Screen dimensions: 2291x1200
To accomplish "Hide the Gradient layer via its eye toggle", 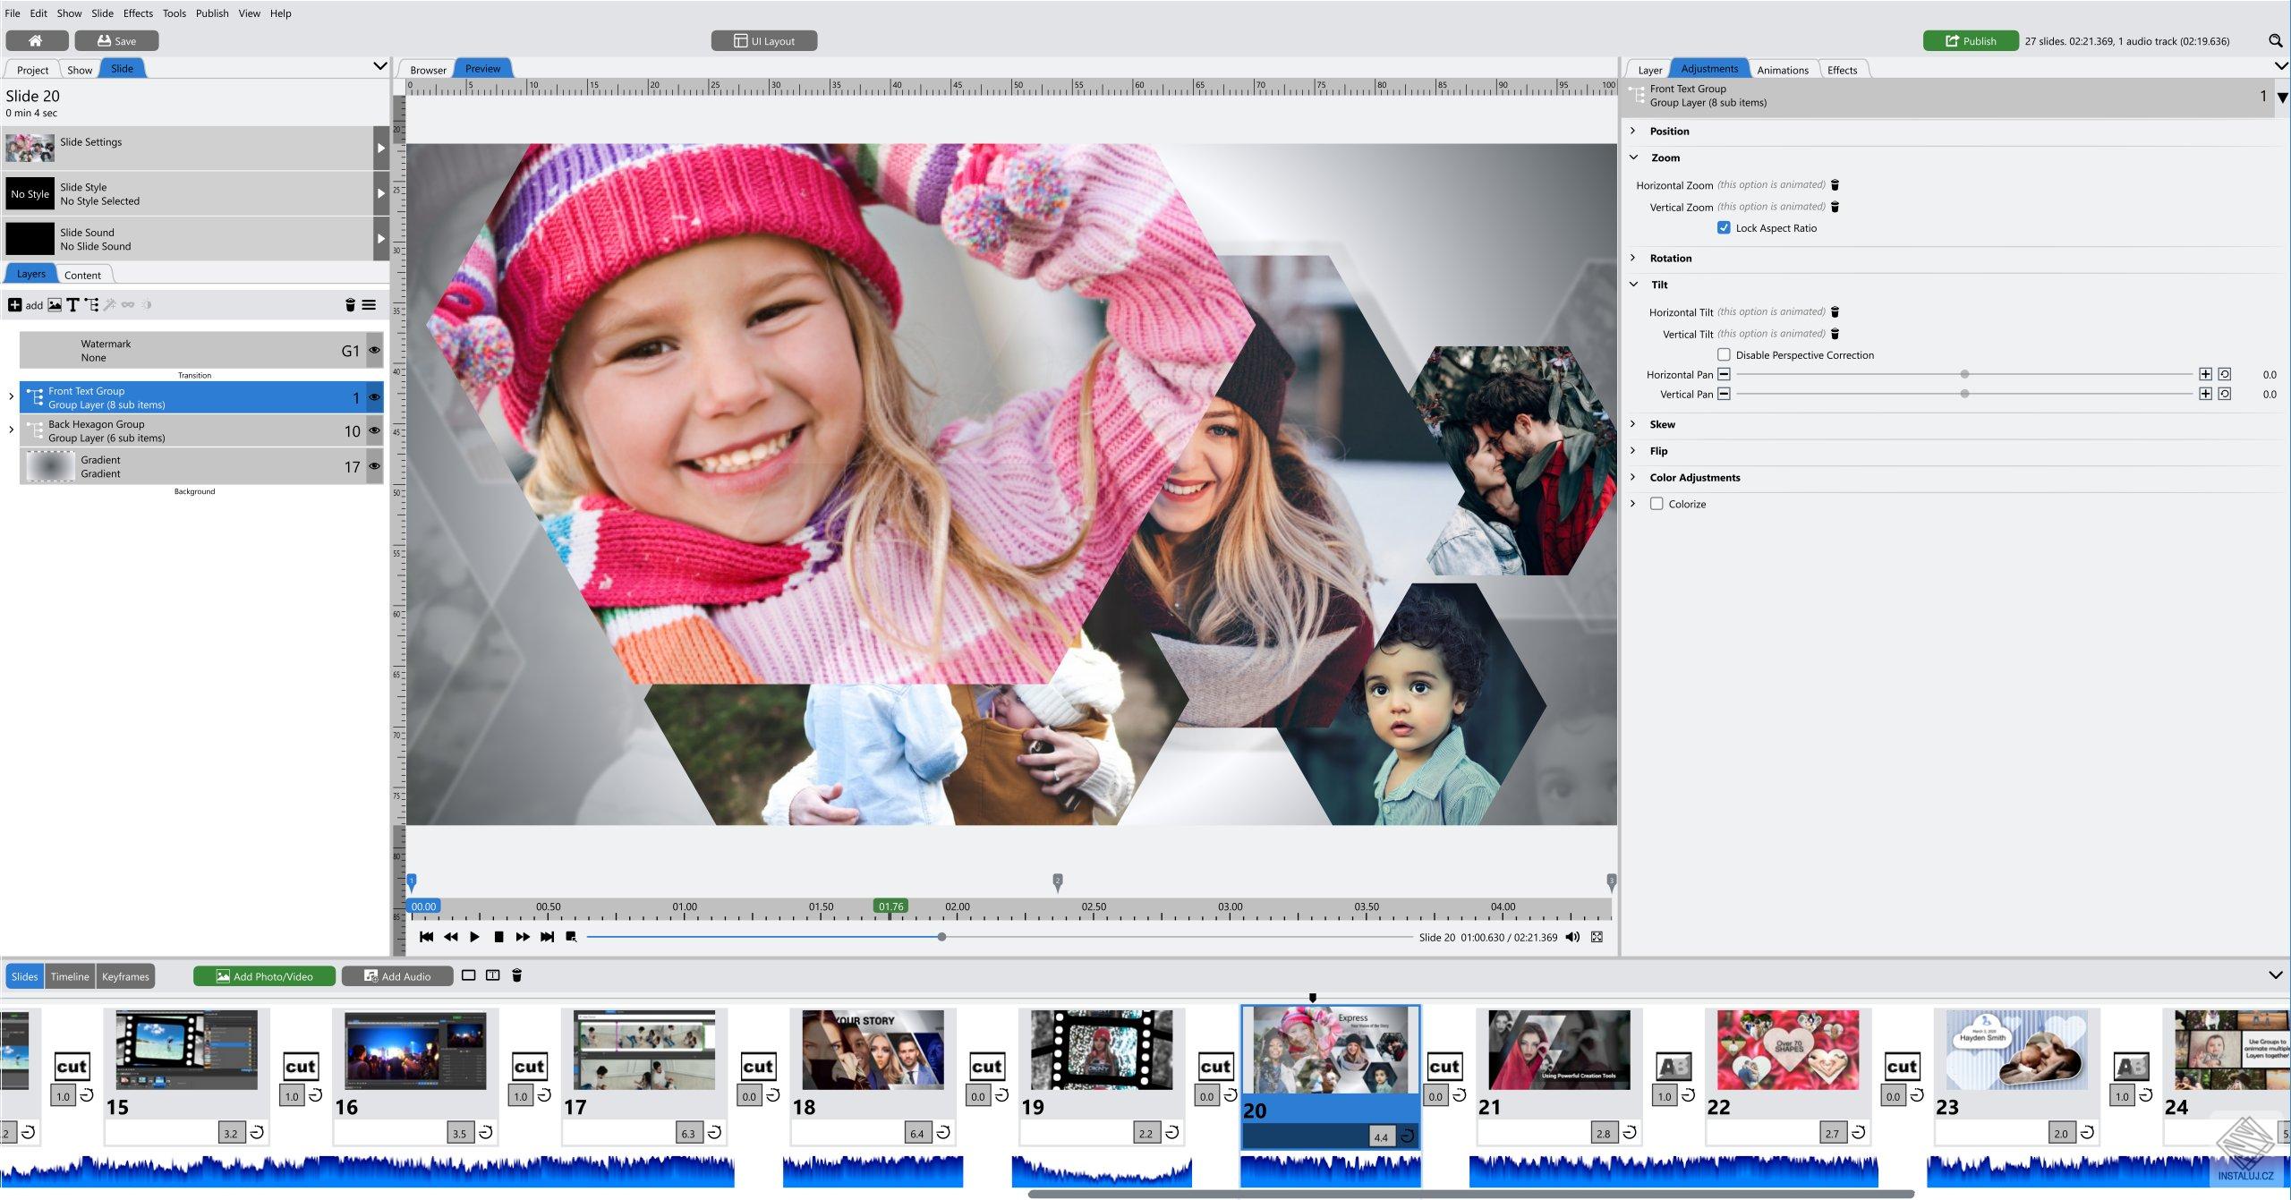I will [374, 466].
